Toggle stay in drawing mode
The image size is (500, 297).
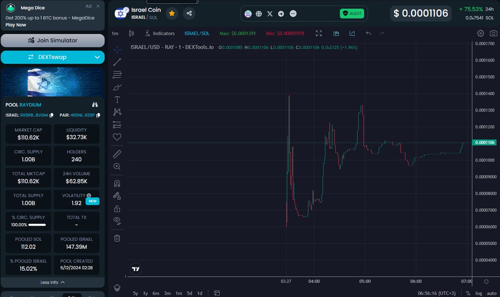[117, 196]
